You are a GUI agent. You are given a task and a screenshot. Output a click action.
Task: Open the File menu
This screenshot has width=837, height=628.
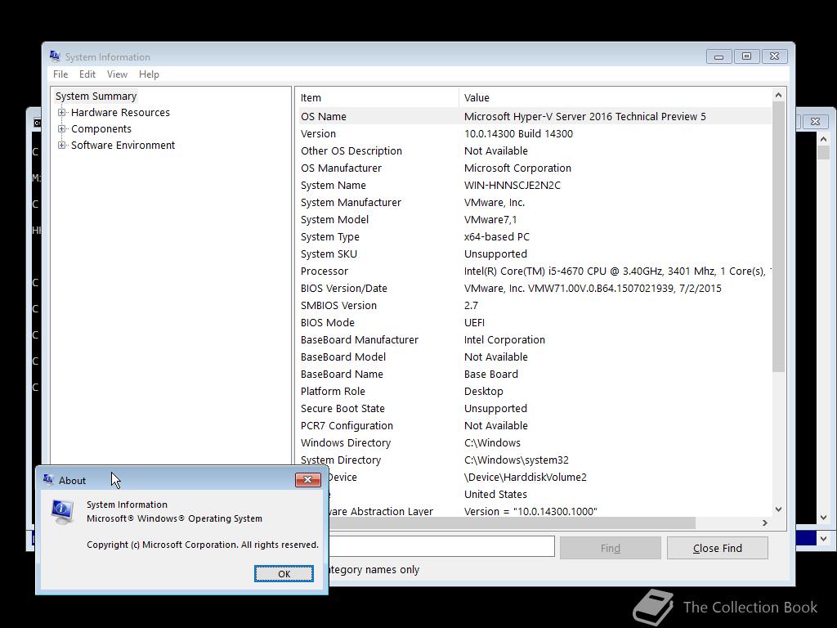coord(60,74)
